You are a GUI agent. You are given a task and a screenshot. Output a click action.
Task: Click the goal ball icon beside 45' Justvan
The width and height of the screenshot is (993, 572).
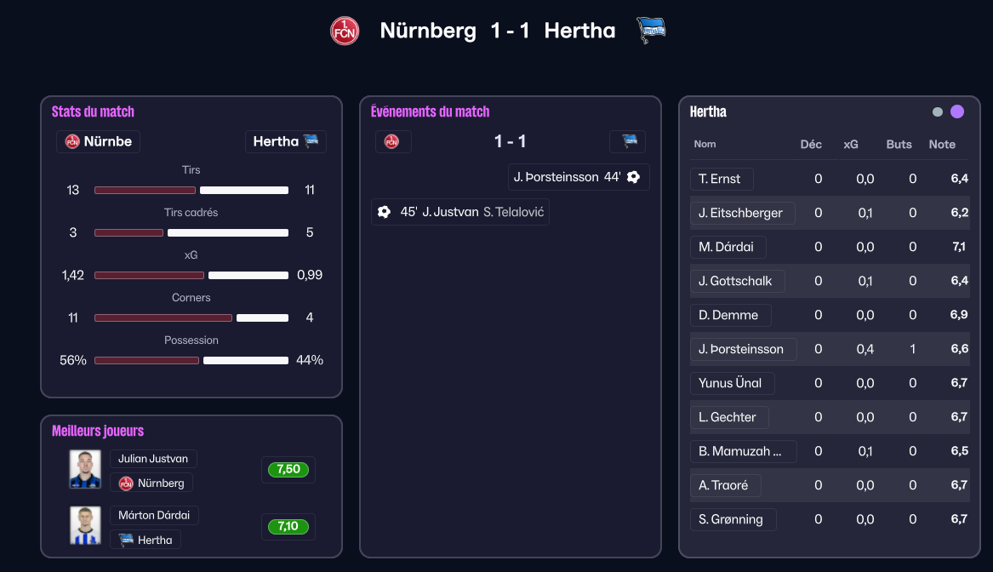click(x=385, y=212)
